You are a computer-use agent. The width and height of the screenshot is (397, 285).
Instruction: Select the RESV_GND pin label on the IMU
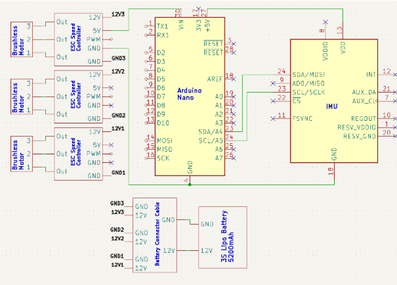click(x=360, y=137)
